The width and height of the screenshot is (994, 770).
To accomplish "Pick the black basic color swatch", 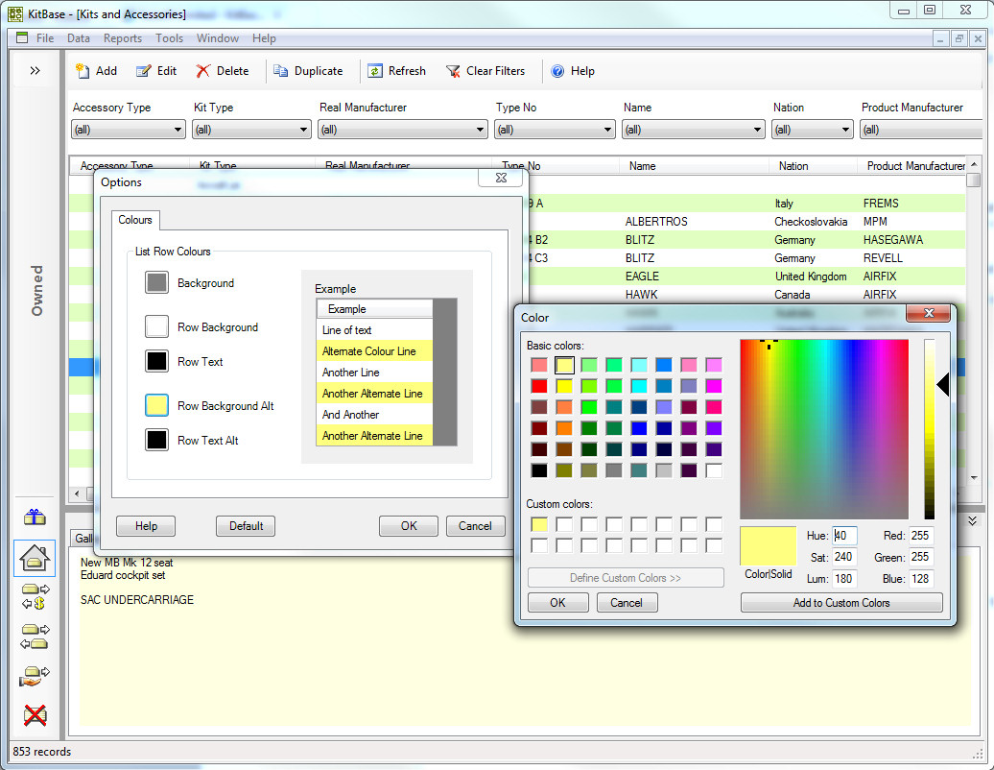I will 539,470.
